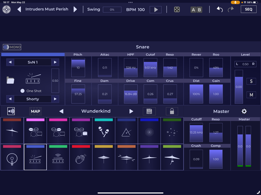
Task: Enable One Shot playback
Action: click(22, 91)
